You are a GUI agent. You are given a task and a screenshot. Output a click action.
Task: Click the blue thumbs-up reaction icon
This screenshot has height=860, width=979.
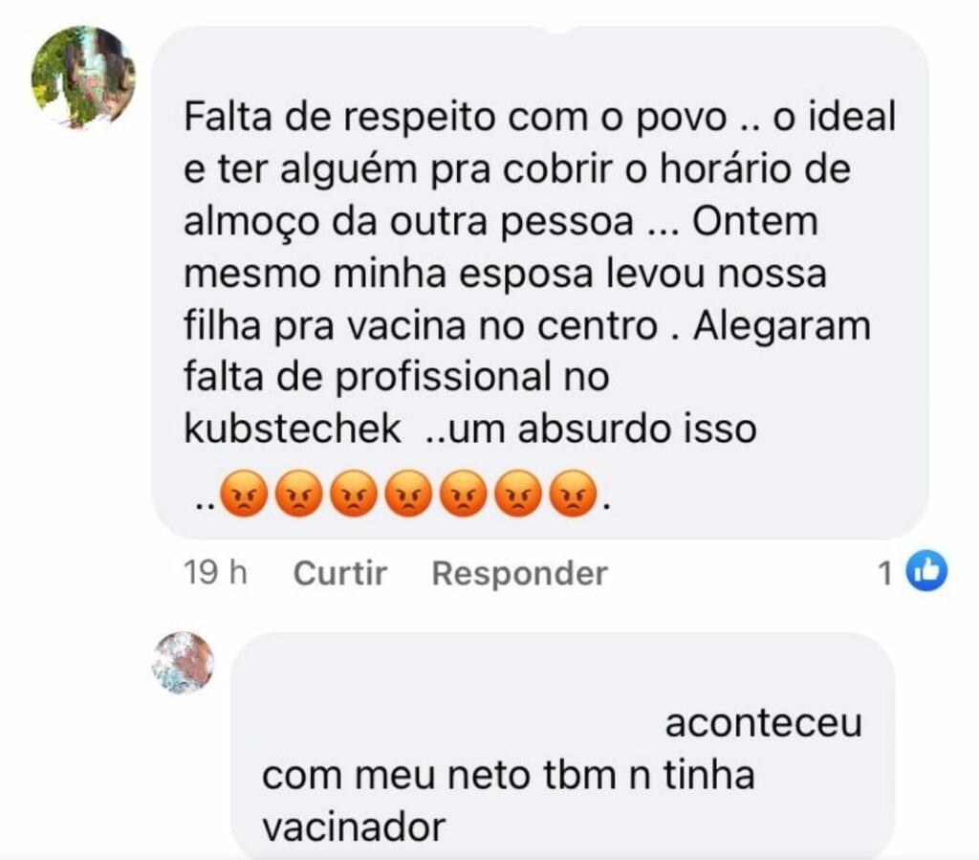926,570
